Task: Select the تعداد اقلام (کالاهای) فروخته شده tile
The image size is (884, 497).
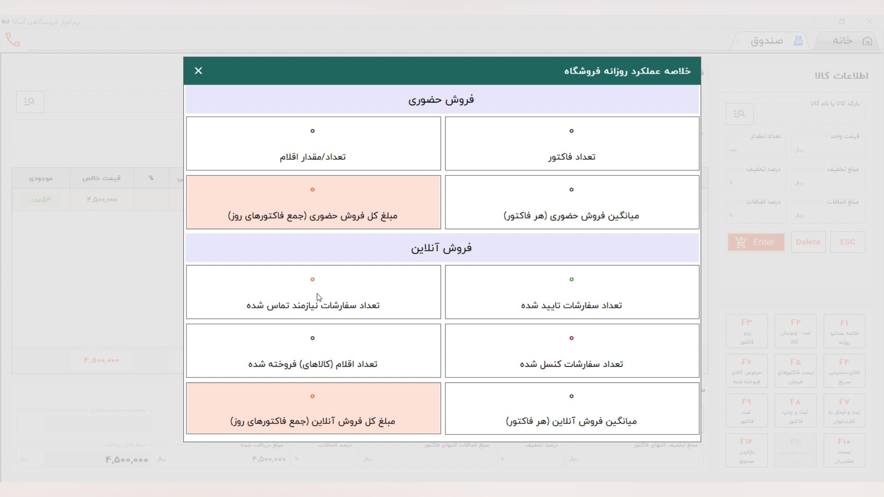Action: (x=313, y=351)
